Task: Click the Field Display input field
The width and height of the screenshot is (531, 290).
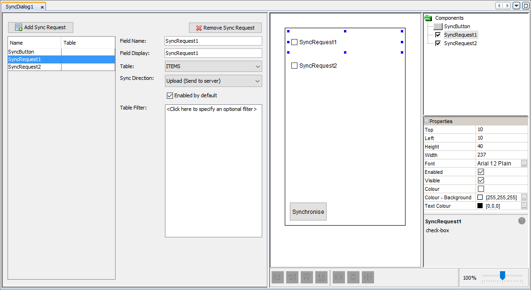Action: (213, 53)
